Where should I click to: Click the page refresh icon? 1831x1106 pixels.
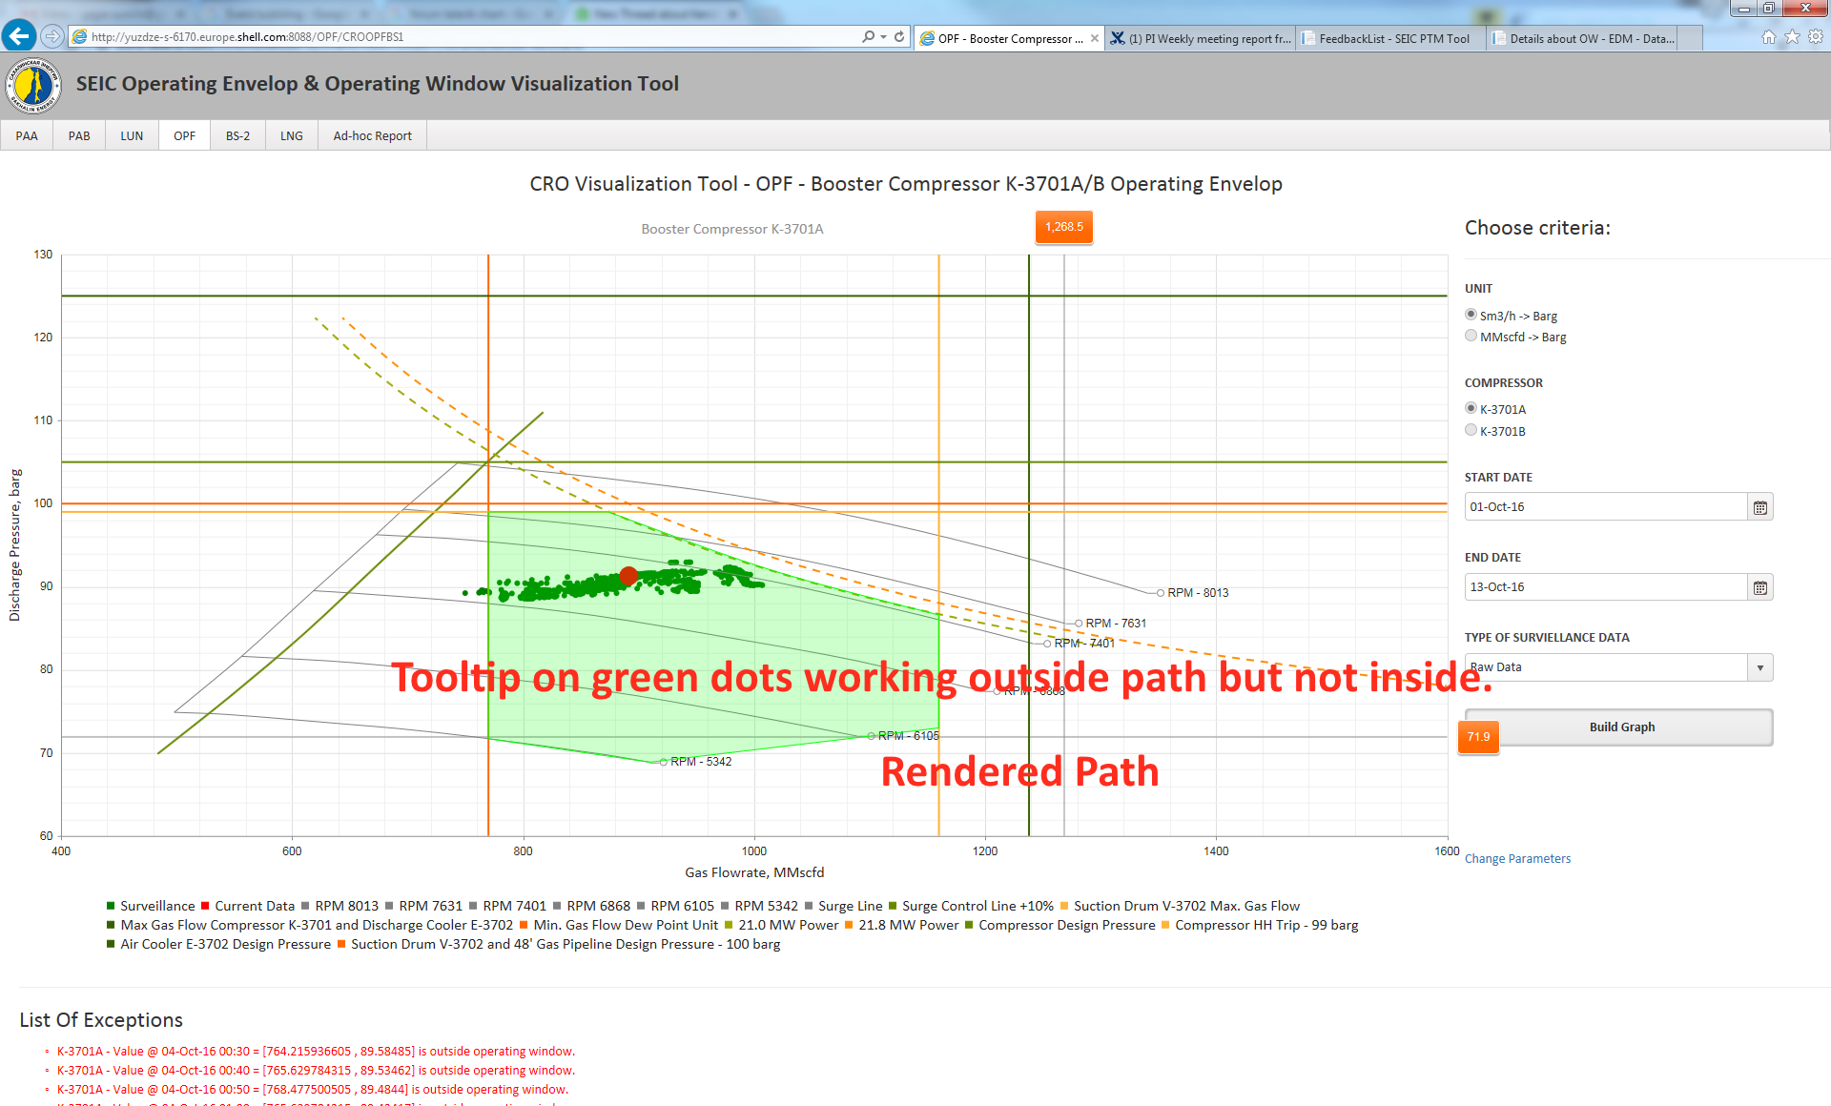(x=899, y=36)
